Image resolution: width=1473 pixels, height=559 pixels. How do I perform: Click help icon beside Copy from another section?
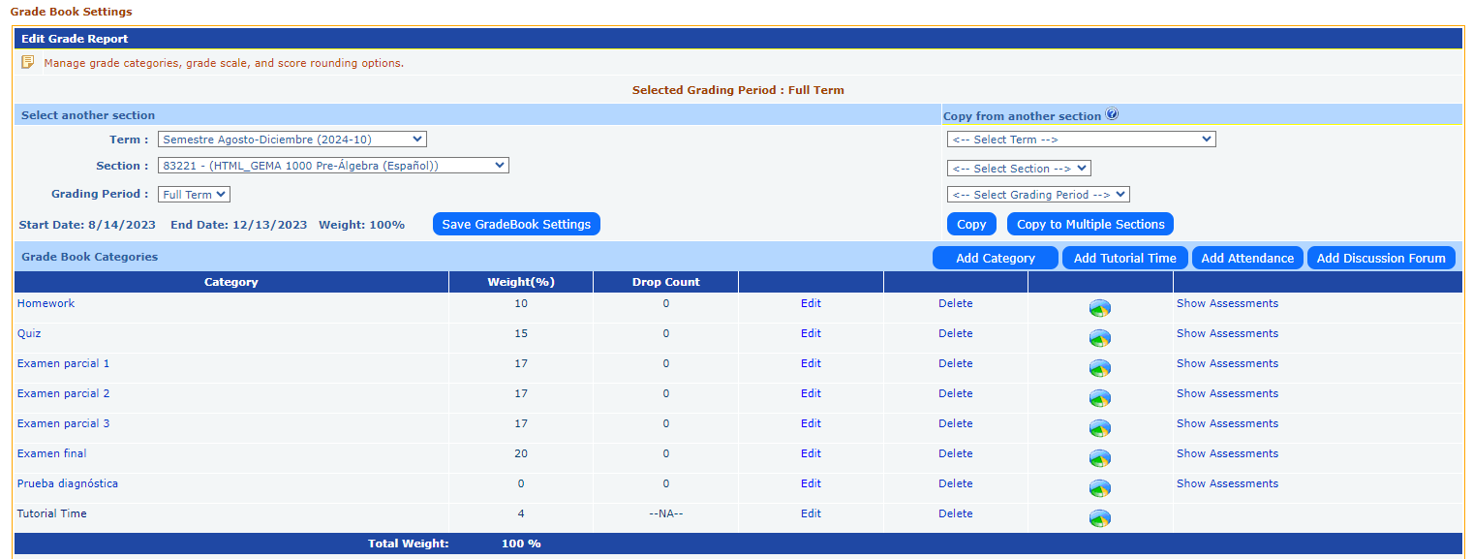[1112, 114]
